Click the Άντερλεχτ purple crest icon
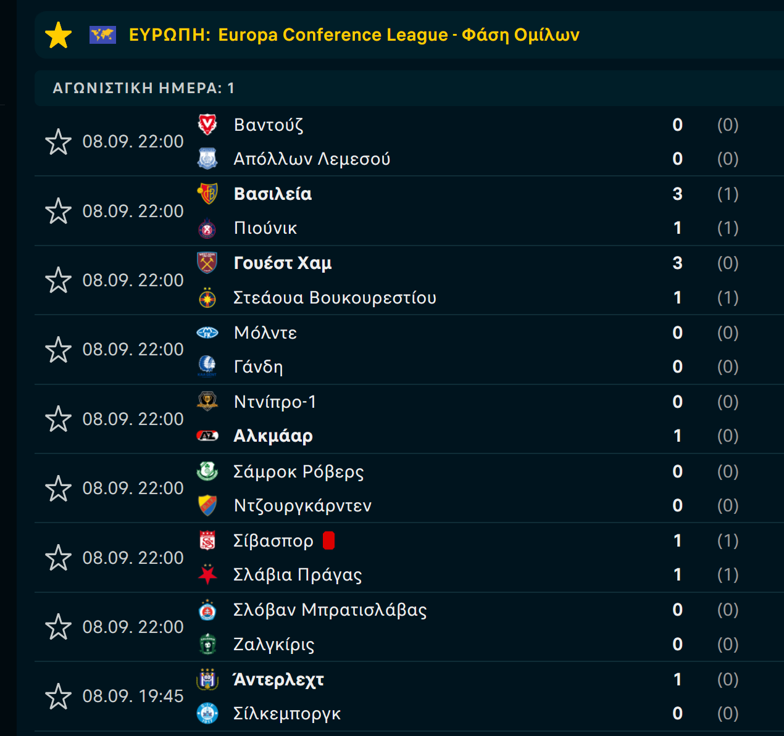This screenshot has height=736, width=784. (x=207, y=679)
